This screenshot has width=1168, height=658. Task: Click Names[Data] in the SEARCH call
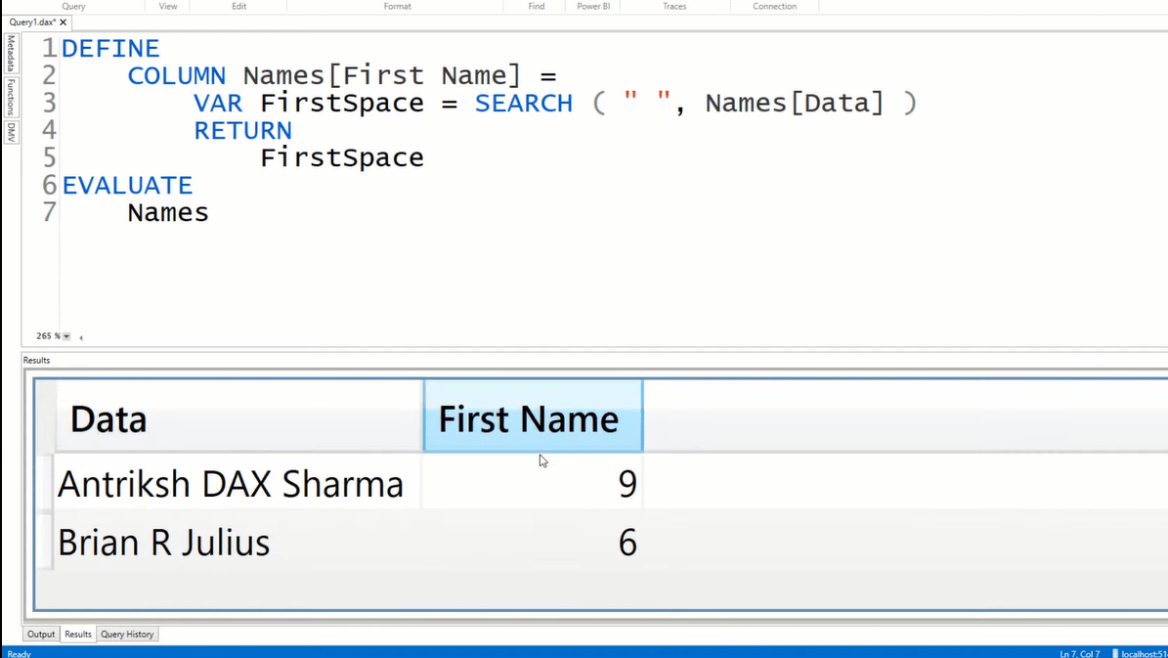point(795,104)
